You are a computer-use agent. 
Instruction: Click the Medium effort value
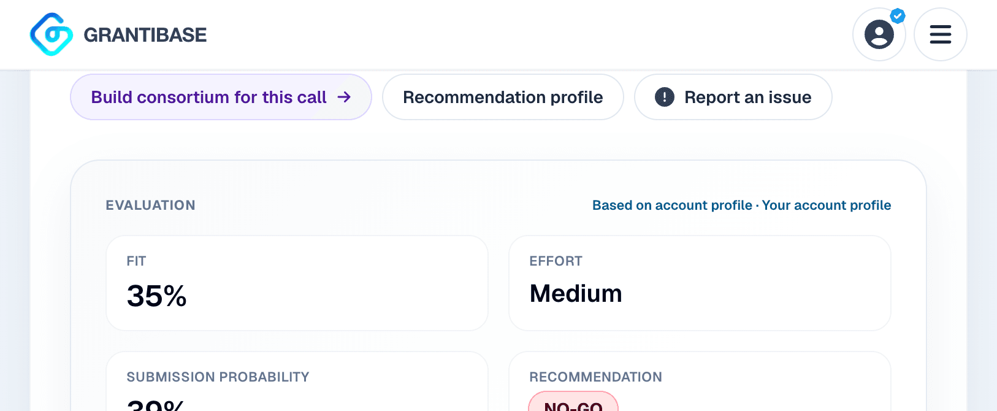pos(576,294)
